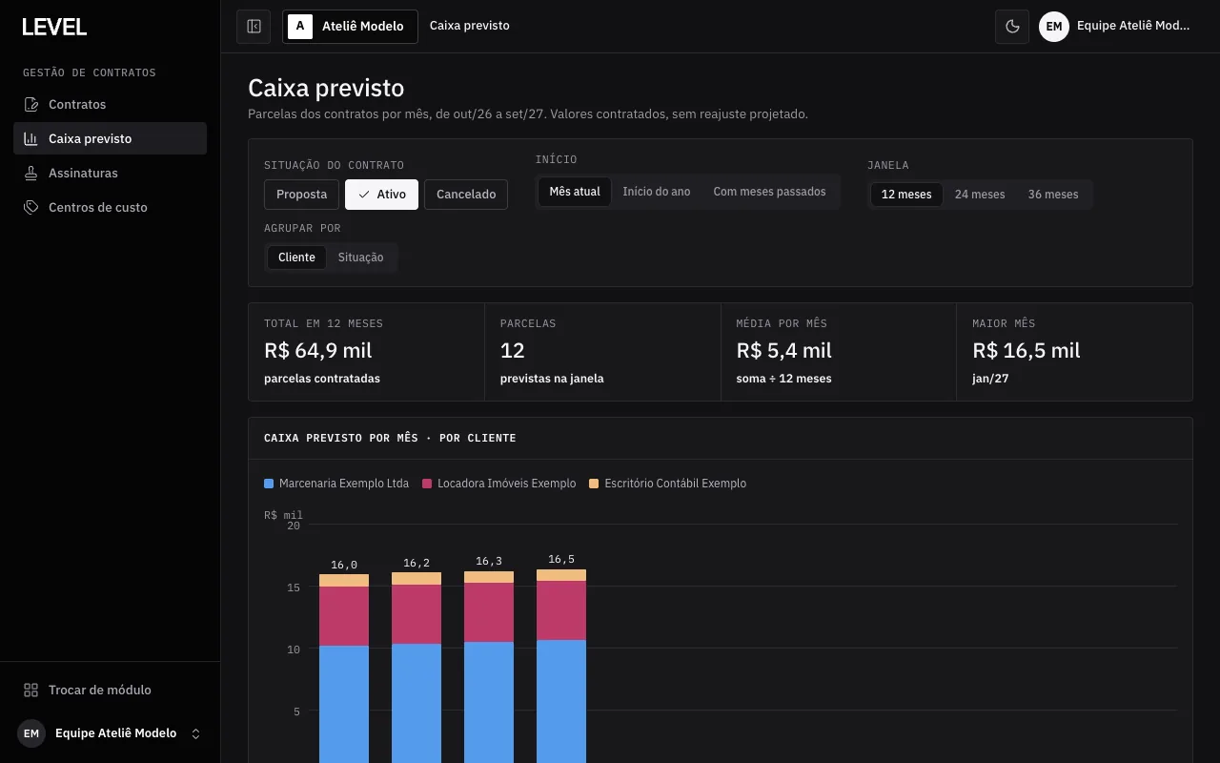Select Com meses passados start option
The height and width of the screenshot is (763, 1220).
(x=769, y=192)
